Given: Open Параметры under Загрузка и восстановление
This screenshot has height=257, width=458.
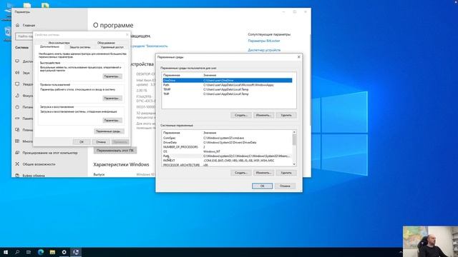Looking at the screenshot, I should 112,120.
